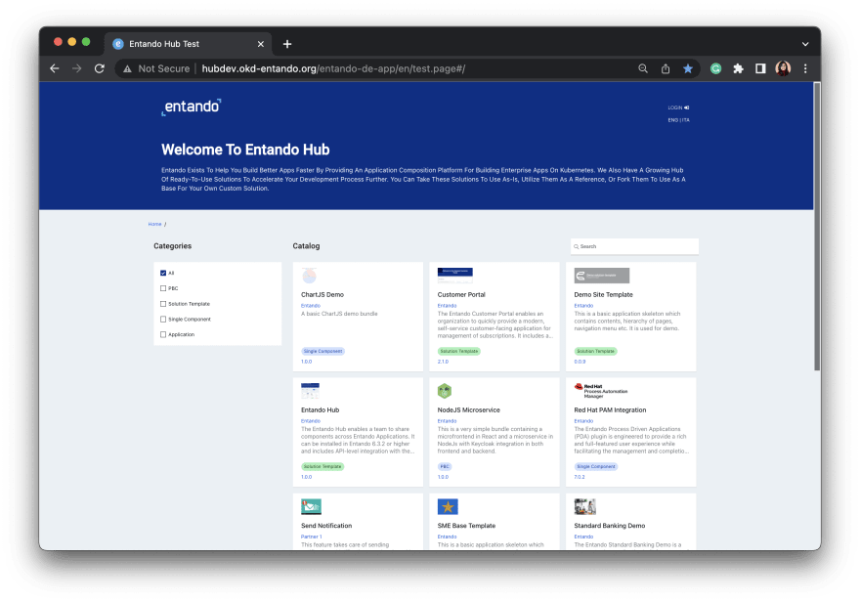
Task: Open the Customer Portal card title
Action: tap(461, 294)
